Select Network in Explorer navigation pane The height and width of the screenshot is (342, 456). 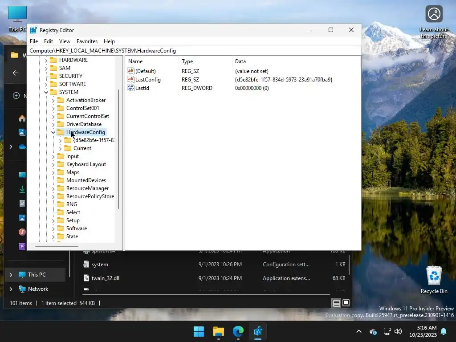38,289
